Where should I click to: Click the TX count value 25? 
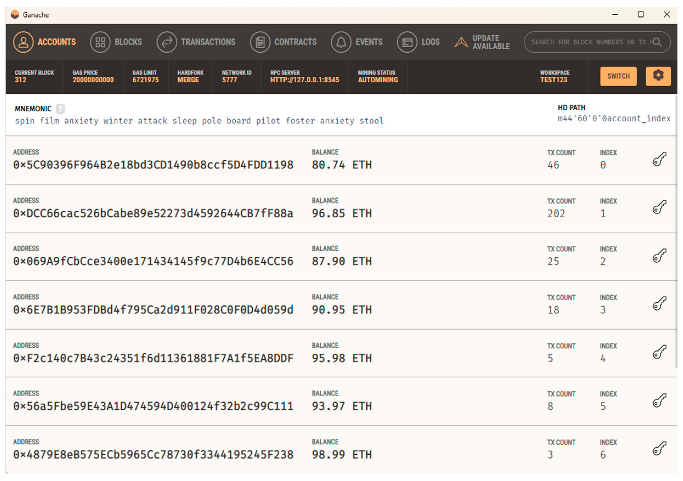[553, 261]
